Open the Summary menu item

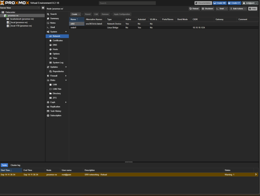coord(57,18)
